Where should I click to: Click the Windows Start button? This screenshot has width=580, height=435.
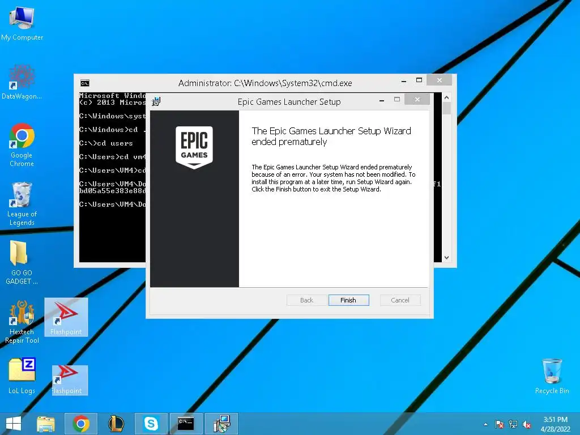[x=14, y=424]
